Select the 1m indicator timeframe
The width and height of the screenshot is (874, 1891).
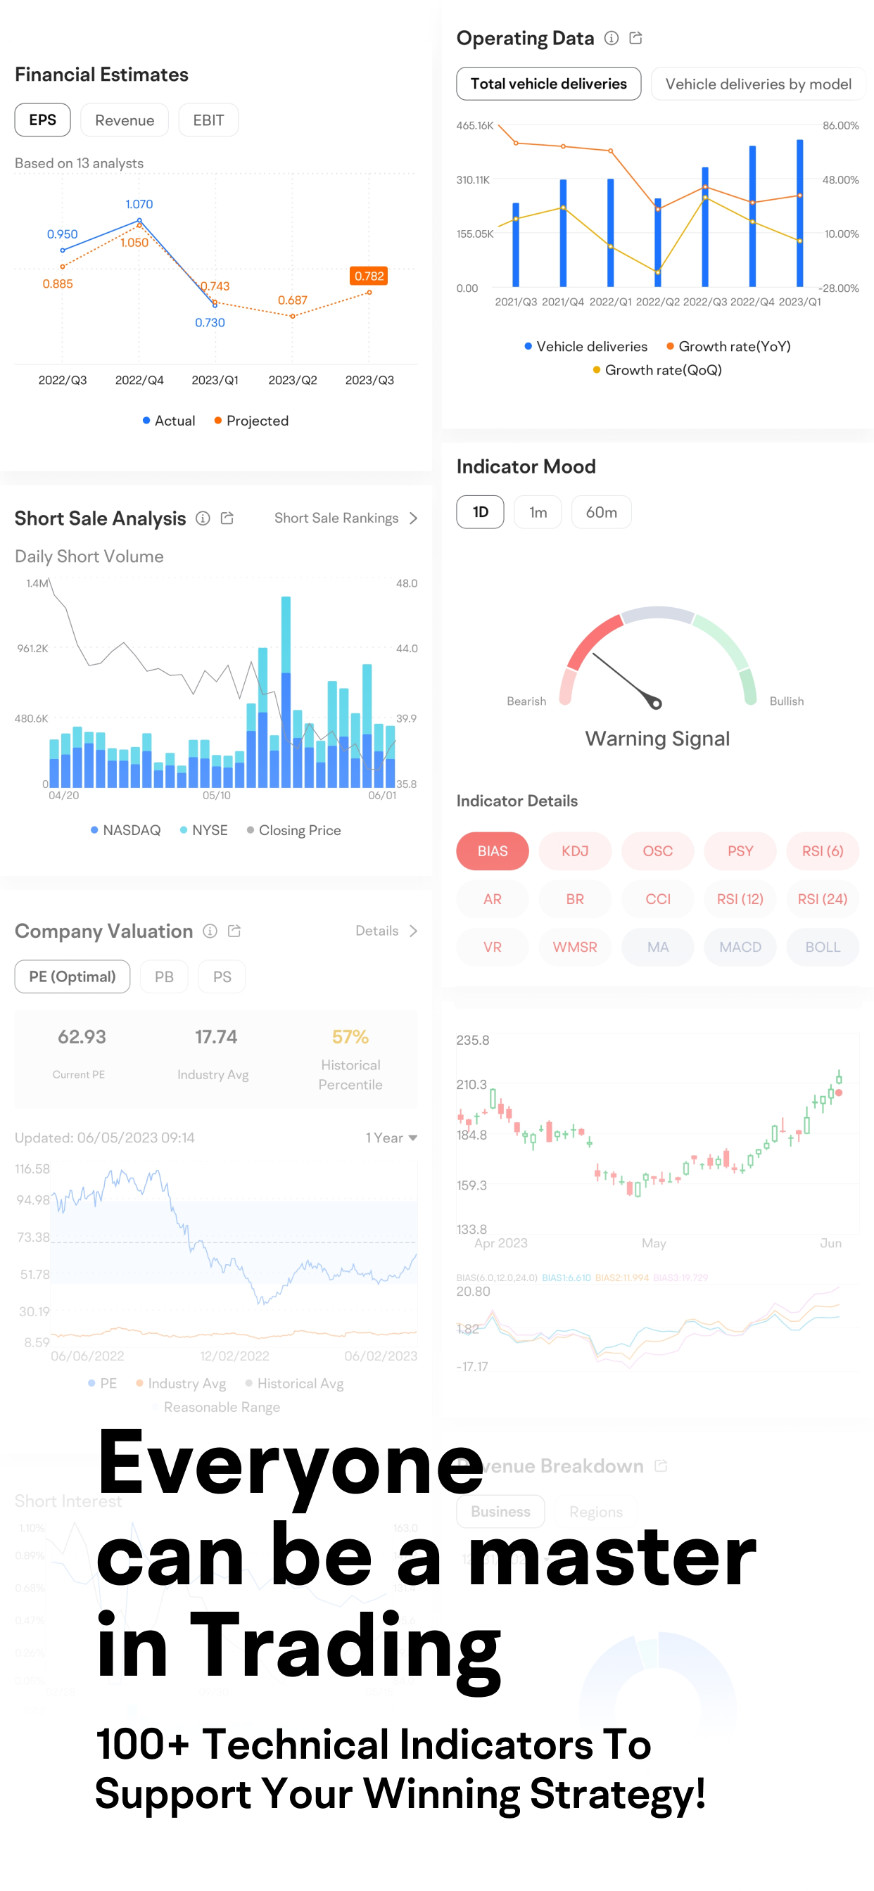pos(538,511)
